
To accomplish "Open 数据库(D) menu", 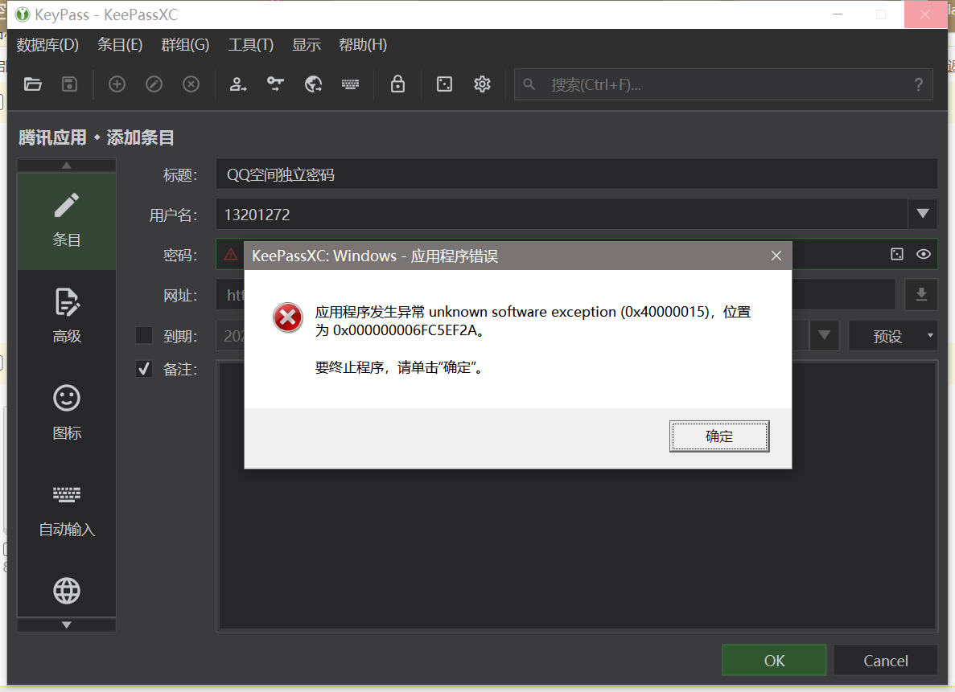I will click(x=47, y=45).
